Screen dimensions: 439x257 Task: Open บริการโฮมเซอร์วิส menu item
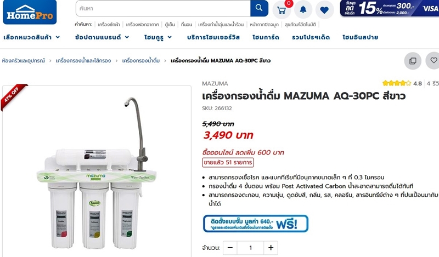pyautogui.click(x=213, y=37)
